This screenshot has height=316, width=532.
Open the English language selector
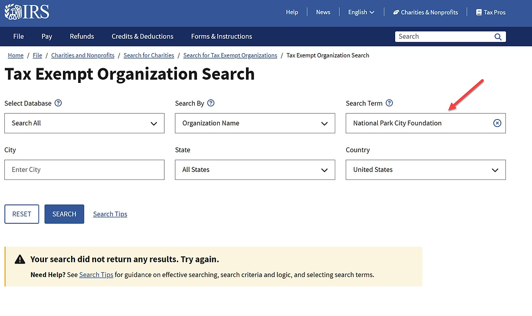360,12
